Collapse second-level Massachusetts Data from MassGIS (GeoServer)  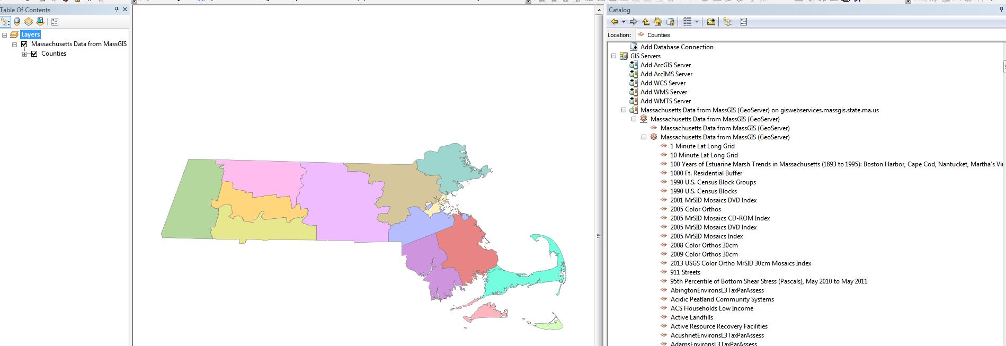634,119
